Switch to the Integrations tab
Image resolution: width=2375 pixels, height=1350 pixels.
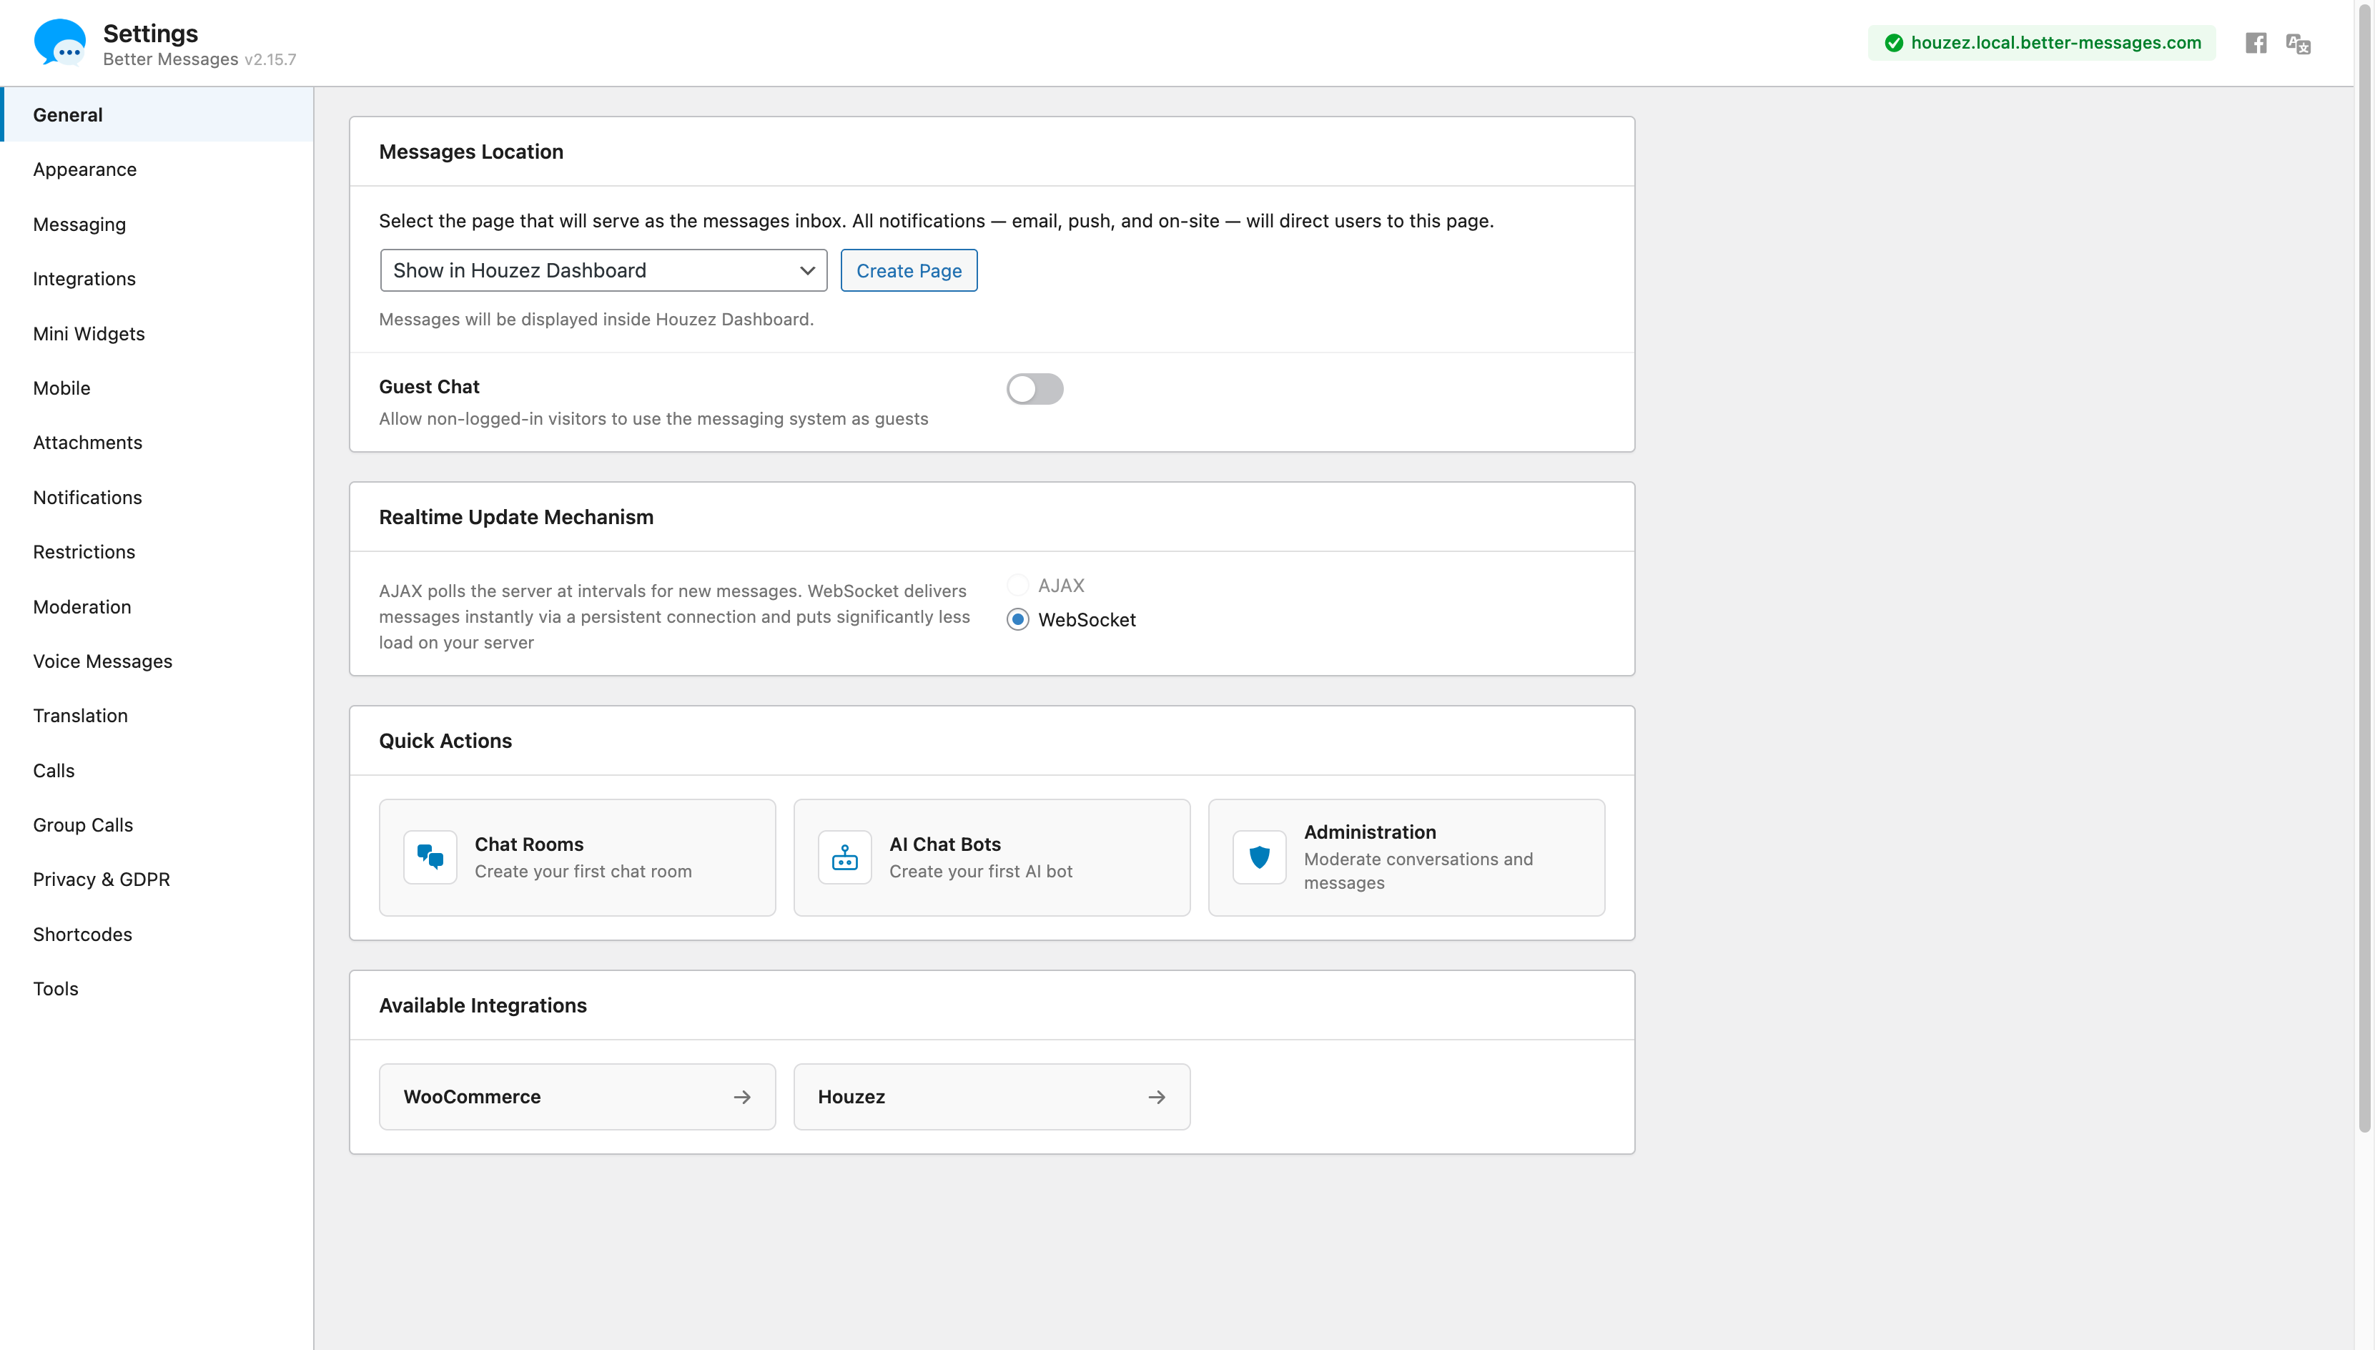point(157,278)
